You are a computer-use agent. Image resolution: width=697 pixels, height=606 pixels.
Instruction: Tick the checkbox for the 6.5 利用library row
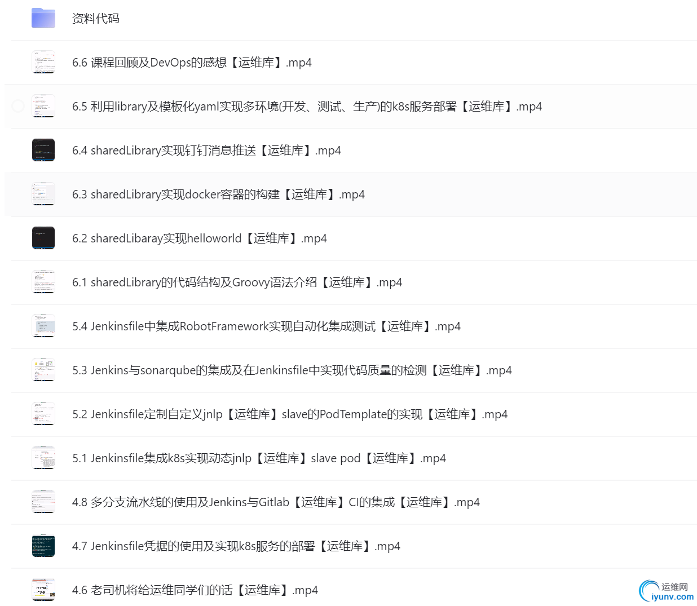pyautogui.click(x=18, y=105)
